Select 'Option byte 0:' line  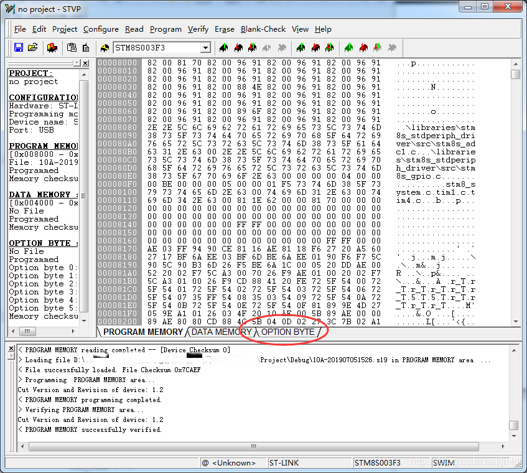pyautogui.click(x=43, y=268)
